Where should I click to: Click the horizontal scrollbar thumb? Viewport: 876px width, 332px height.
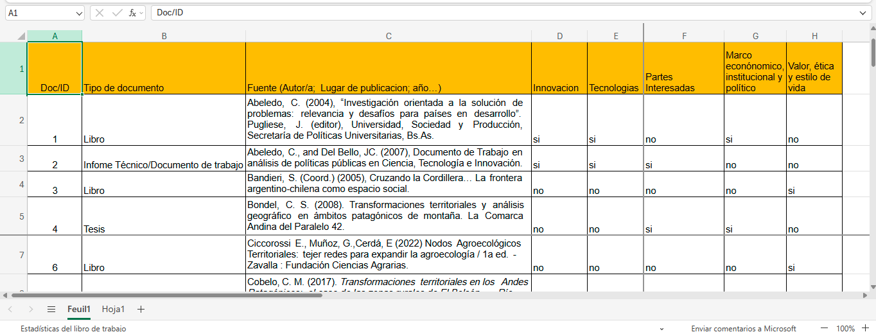point(166,295)
